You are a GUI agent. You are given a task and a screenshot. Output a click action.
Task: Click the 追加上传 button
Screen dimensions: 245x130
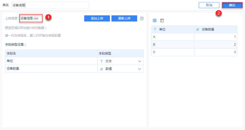[97, 18]
